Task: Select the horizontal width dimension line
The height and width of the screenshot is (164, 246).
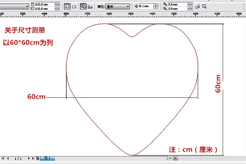Action: [x=132, y=97]
